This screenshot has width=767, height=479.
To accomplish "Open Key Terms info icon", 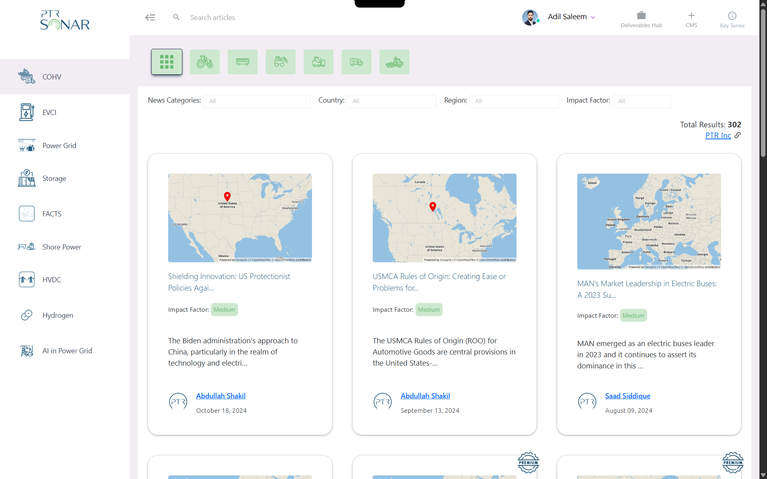I will 732,16.
